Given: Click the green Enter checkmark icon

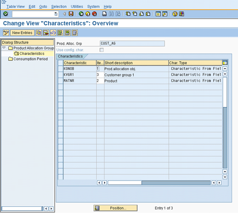Looking at the screenshot, I should pos(6,14).
